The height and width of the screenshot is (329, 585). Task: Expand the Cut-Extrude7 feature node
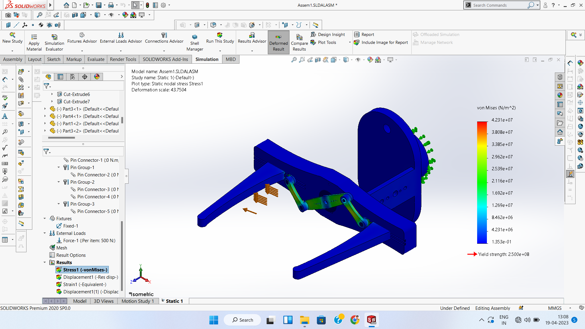pos(52,102)
